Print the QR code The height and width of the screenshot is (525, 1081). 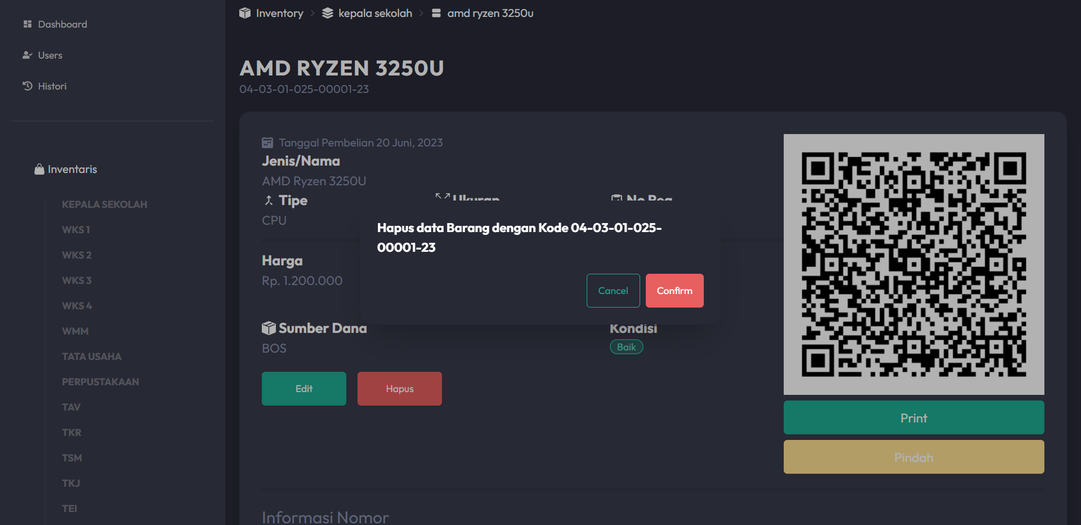coord(914,417)
